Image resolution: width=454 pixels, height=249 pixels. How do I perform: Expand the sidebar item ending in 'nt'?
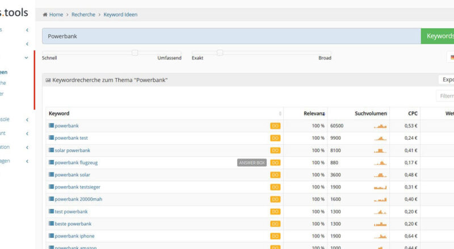click(27, 134)
